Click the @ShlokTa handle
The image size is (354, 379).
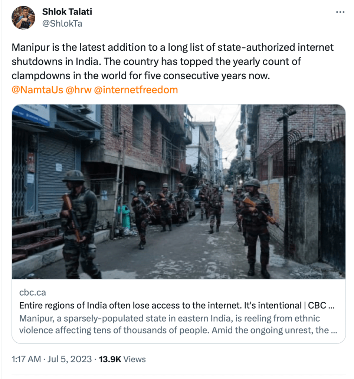coord(62,24)
